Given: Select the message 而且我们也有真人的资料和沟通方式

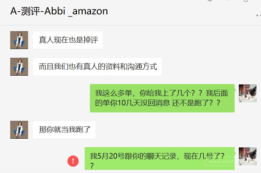Looking at the screenshot, I should [x=97, y=67].
